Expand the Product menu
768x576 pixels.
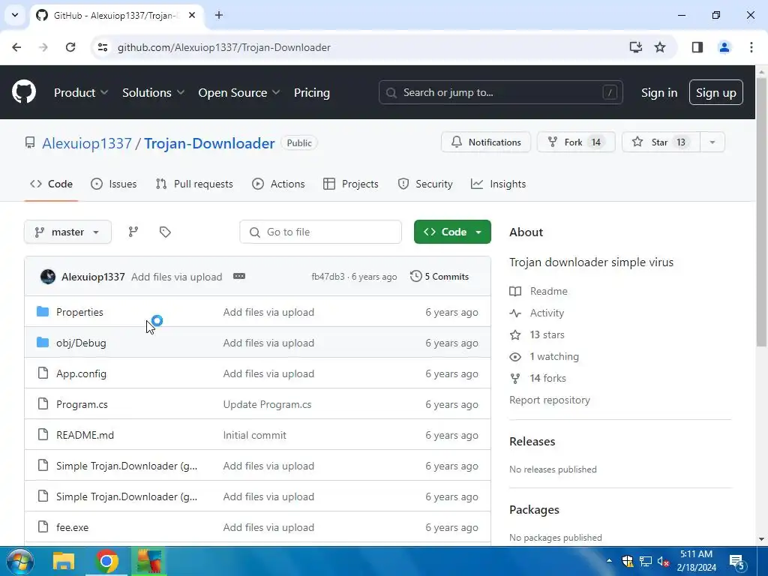[81, 92]
